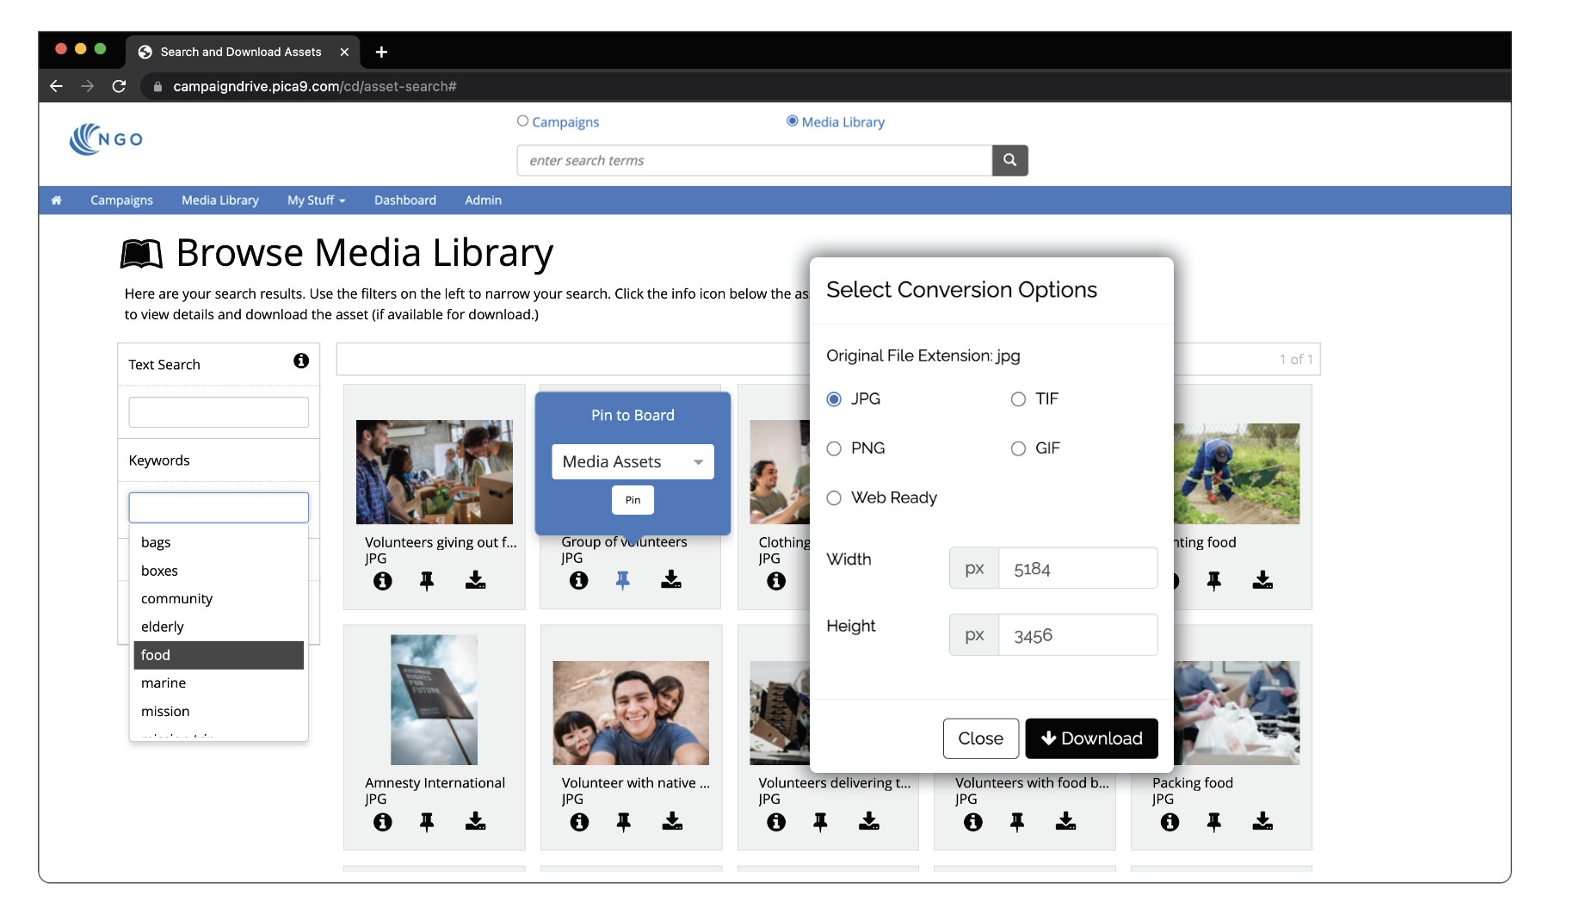Open Admin in navbar
The height and width of the screenshot is (914, 1580).
[483, 200]
